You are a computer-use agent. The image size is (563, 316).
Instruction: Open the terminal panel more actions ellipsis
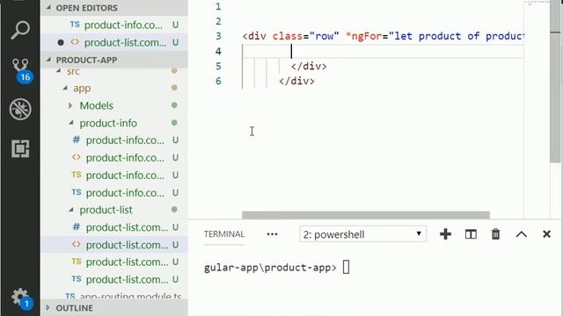click(x=272, y=234)
